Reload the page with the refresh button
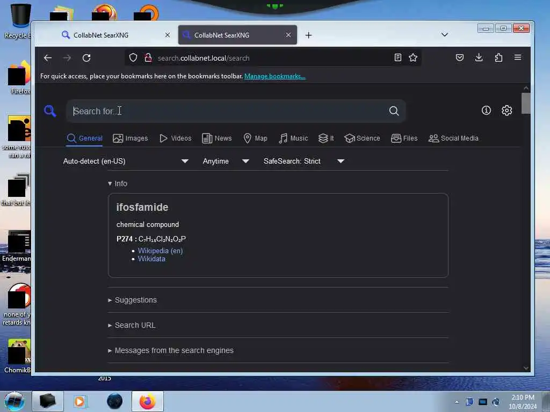This screenshot has width=550, height=412. pyautogui.click(x=86, y=58)
